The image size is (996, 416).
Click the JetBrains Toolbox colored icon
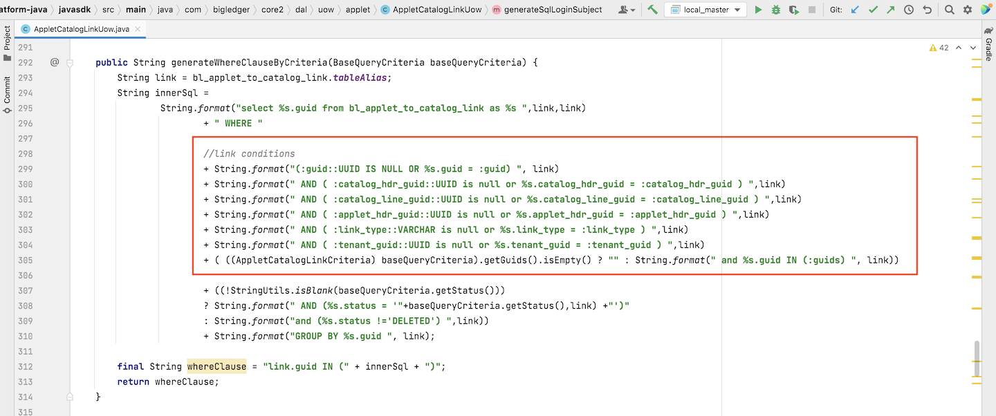point(986,10)
